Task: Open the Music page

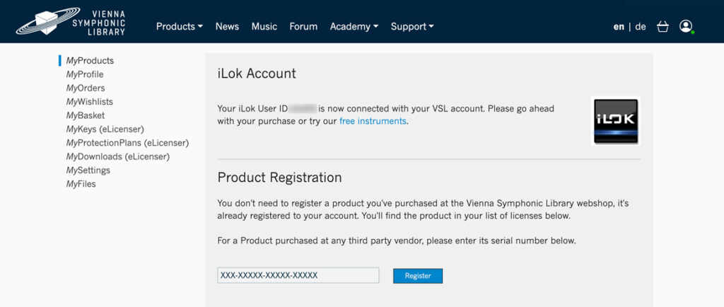Action: click(x=264, y=26)
